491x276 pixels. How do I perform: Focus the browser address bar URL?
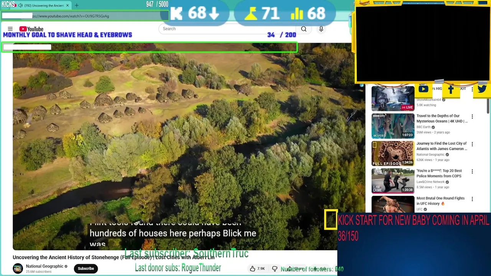click(x=71, y=16)
